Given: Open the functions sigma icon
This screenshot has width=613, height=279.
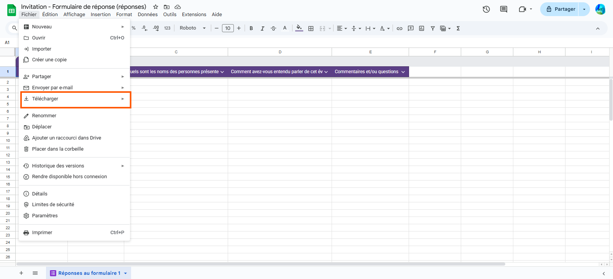Looking at the screenshot, I should pos(458,28).
